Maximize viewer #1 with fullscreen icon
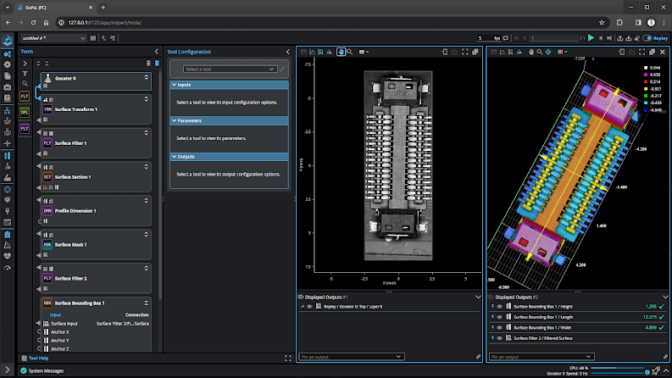 [465, 52]
